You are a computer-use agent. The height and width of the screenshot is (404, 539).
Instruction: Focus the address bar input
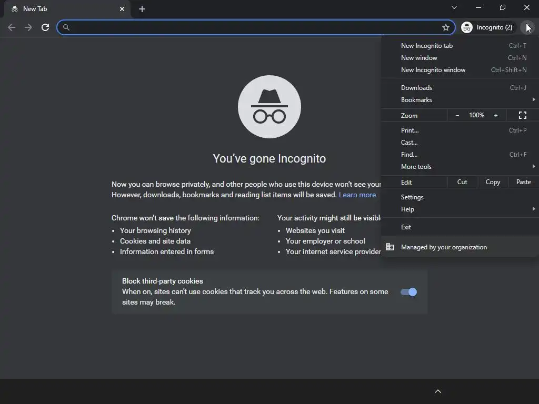(256, 27)
